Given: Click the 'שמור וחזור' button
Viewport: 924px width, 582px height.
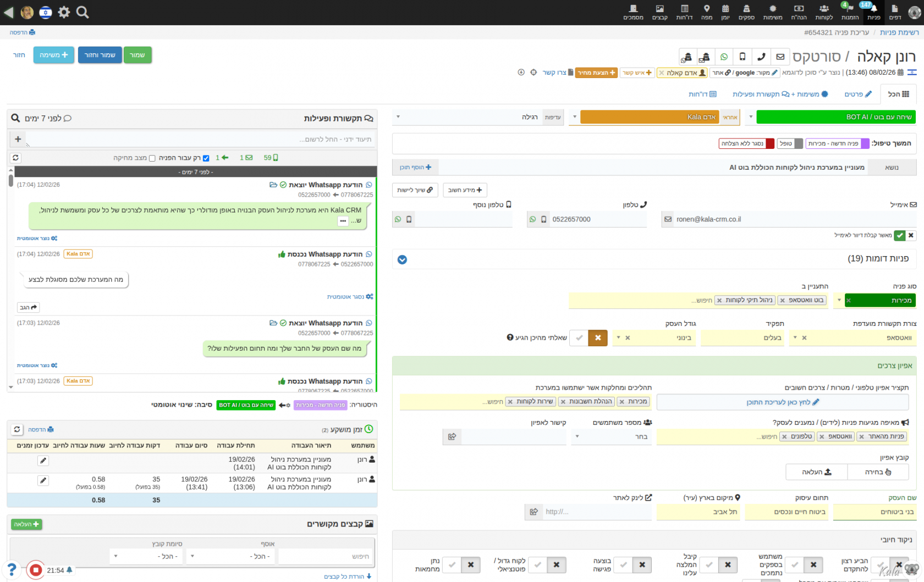Looking at the screenshot, I should point(100,55).
